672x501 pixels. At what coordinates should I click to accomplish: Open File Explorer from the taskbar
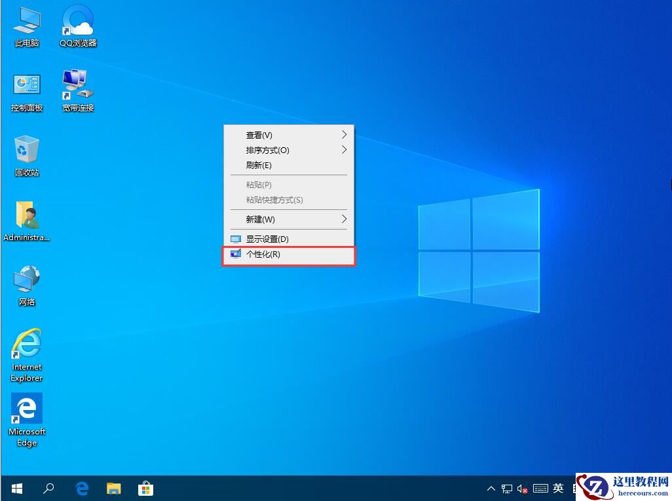114,489
